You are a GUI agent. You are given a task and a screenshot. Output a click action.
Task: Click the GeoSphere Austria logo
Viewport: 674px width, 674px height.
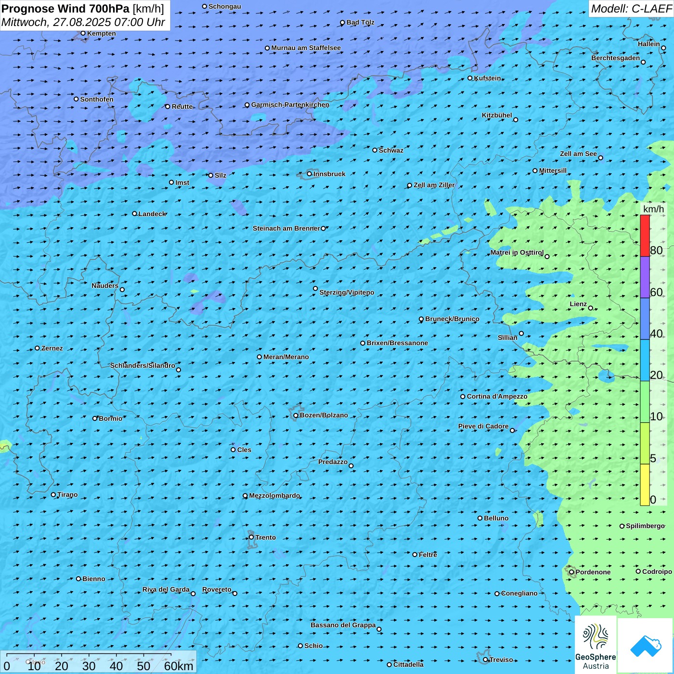[x=596, y=645]
